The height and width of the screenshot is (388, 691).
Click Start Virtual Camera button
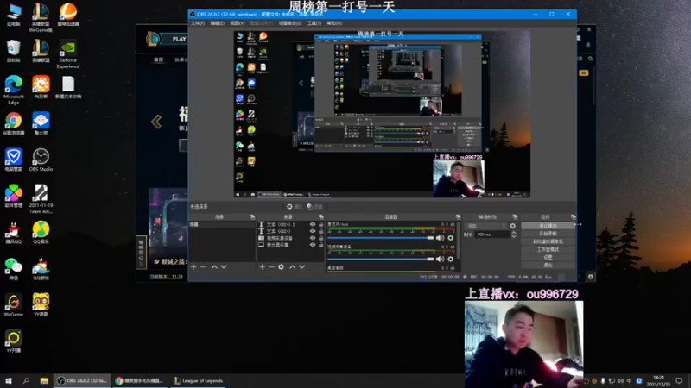548,241
